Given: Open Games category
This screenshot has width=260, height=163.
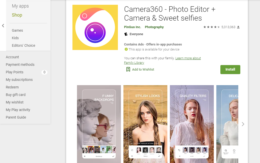Looking at the screenshot, I should pos(17,30).
